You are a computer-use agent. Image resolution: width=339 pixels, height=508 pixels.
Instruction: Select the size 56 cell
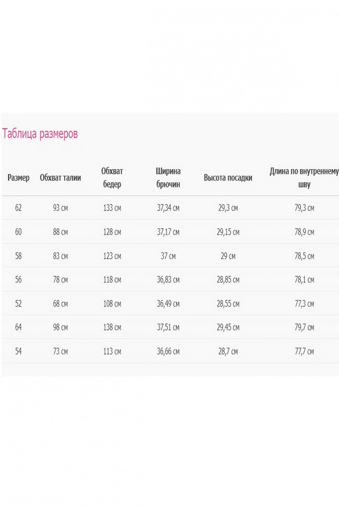point(19,279)
